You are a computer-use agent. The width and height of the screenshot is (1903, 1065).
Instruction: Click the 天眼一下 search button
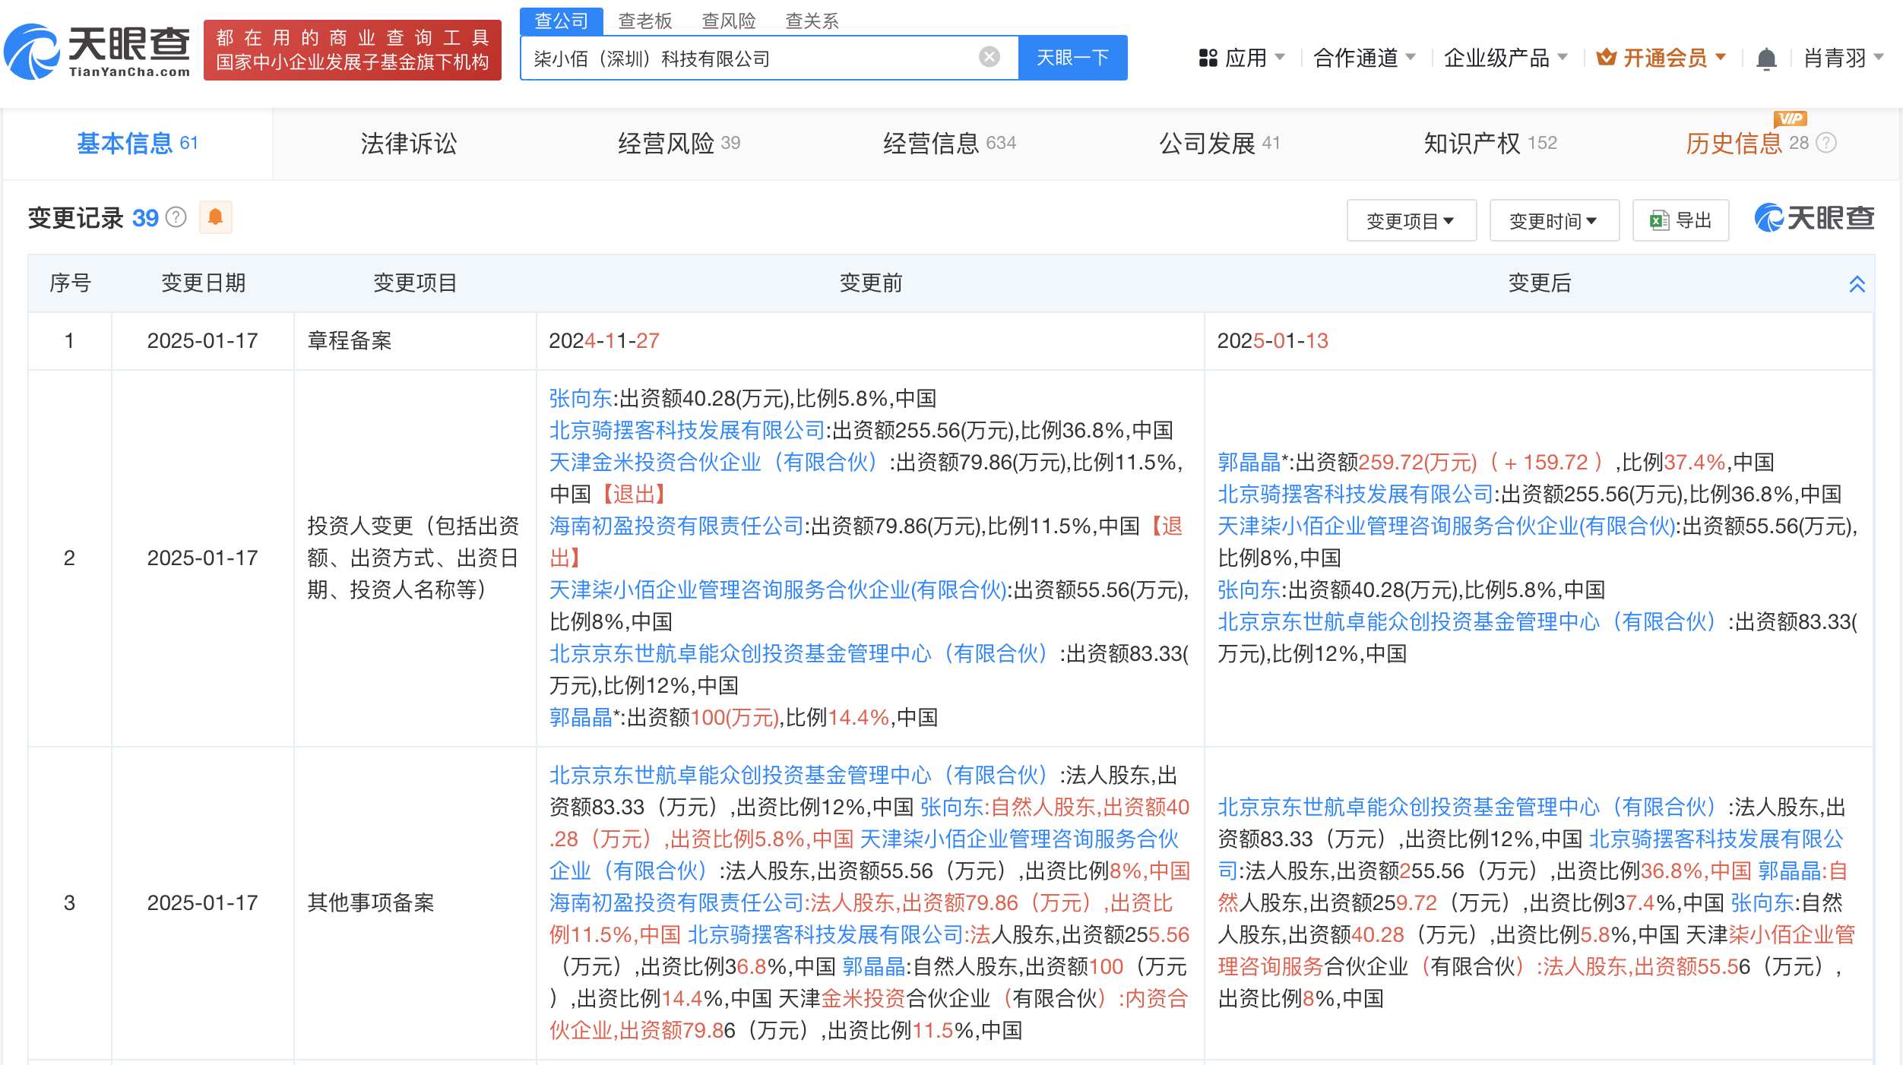tap(1072, 58)
